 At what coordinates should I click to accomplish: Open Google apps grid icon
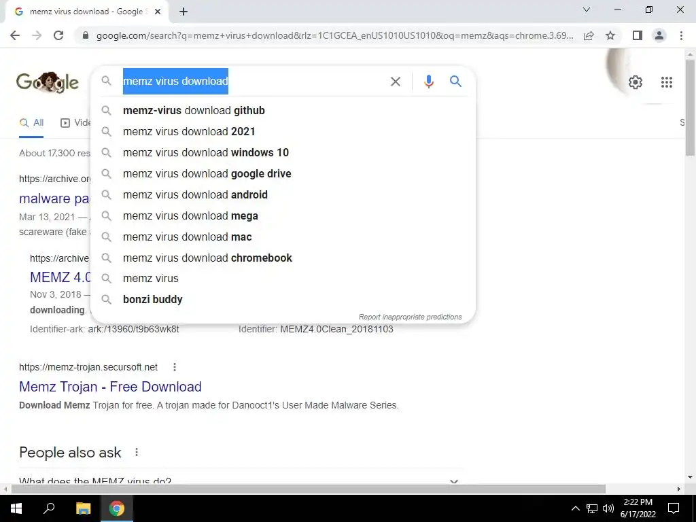[666, 82]
